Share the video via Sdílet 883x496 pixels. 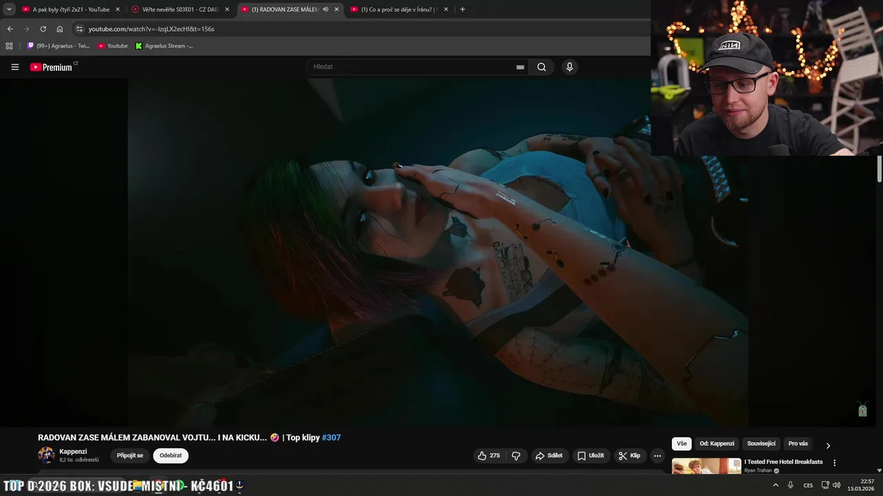click(549, 455)
